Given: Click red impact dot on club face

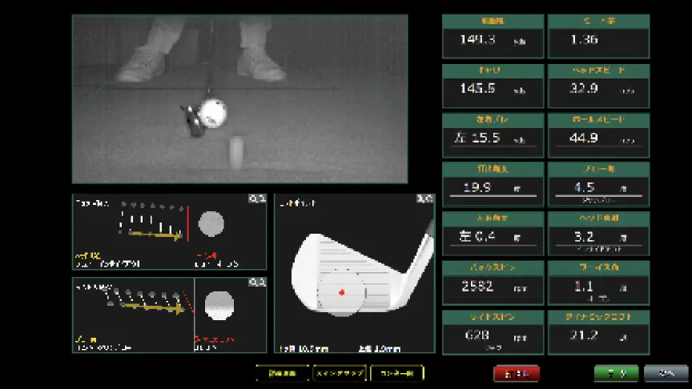Looking at the screenshot, I should 342,292.
